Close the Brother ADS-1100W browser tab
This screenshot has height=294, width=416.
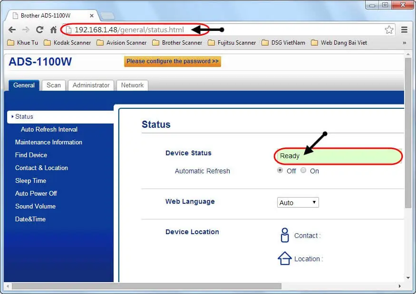tap(92, 16)
